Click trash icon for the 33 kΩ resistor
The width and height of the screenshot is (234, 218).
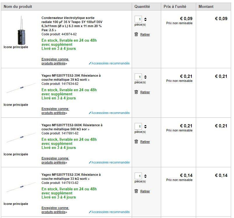tap(136, 191)
